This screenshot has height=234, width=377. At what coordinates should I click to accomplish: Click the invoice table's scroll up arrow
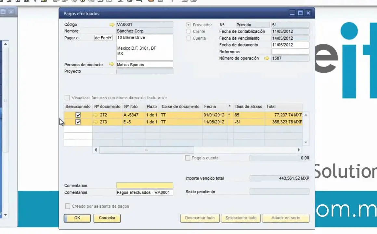pyautogui.click(x=306, y=115)
